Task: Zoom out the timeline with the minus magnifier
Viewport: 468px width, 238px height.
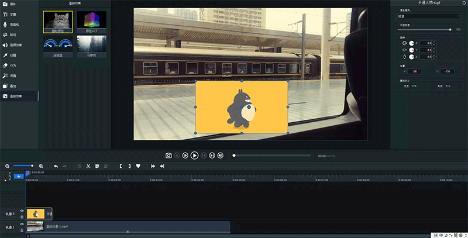Action: pyautogui.click(x=8, y=166)
